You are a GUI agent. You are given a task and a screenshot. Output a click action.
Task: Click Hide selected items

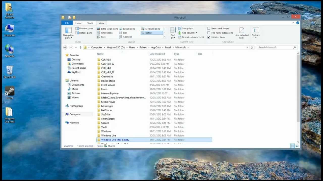click(x=241, y=33)
